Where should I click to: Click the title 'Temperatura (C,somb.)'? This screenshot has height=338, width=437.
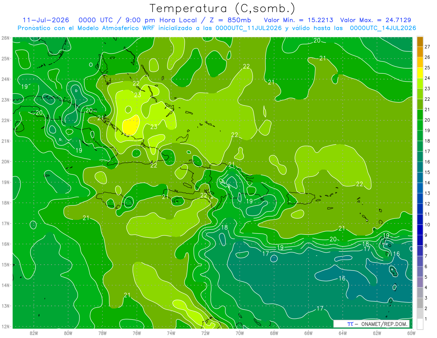click(222, 8)
